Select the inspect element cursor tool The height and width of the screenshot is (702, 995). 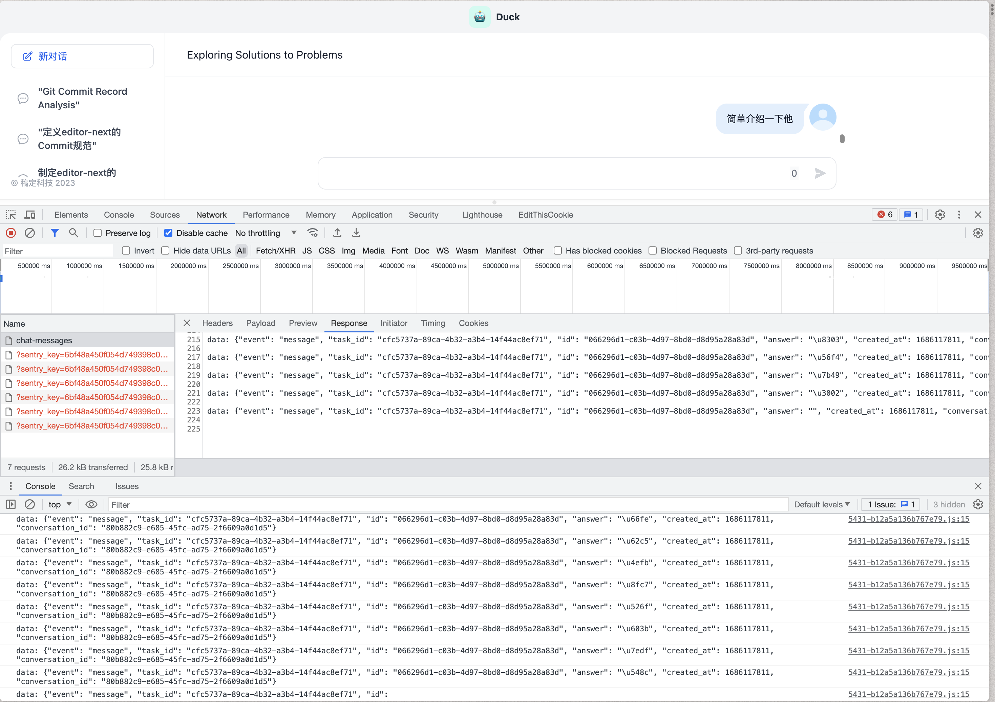[x=11, y=214]
